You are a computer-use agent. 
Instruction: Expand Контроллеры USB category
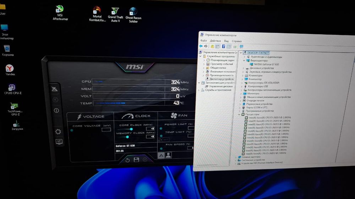tap(242, 86)
